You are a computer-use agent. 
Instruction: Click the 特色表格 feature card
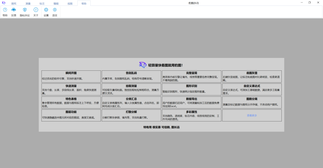(71, 102)
